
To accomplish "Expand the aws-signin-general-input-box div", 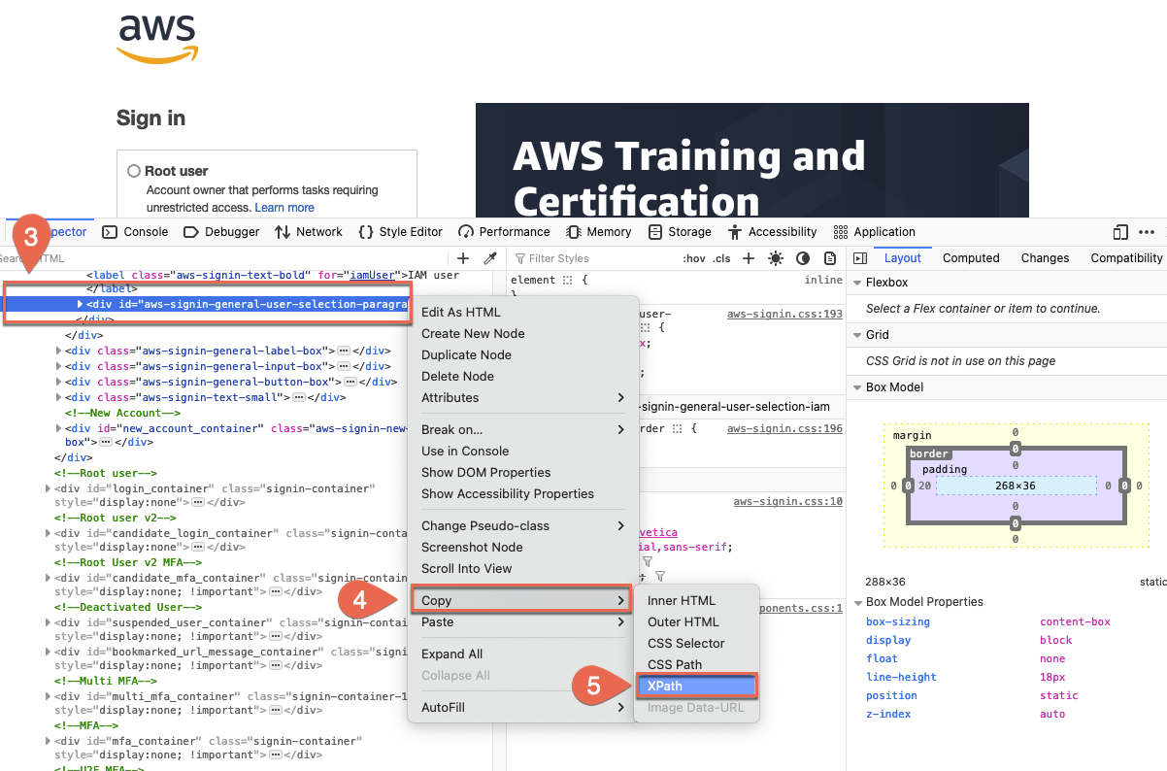I will (60, 366).
